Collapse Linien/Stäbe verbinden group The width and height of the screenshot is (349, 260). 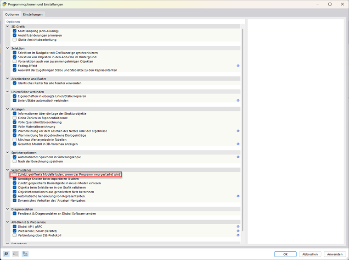pyautogui.click(x=7, y=92)
